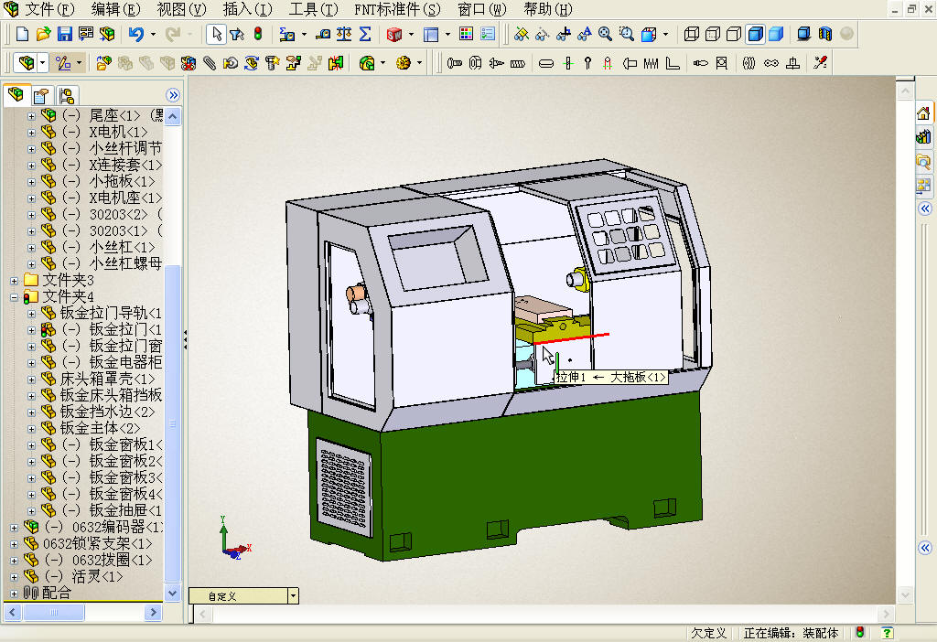Open the 文件(F) menu
The width and height of the screenshot is (937, 642).
click(x=49, y=9)
